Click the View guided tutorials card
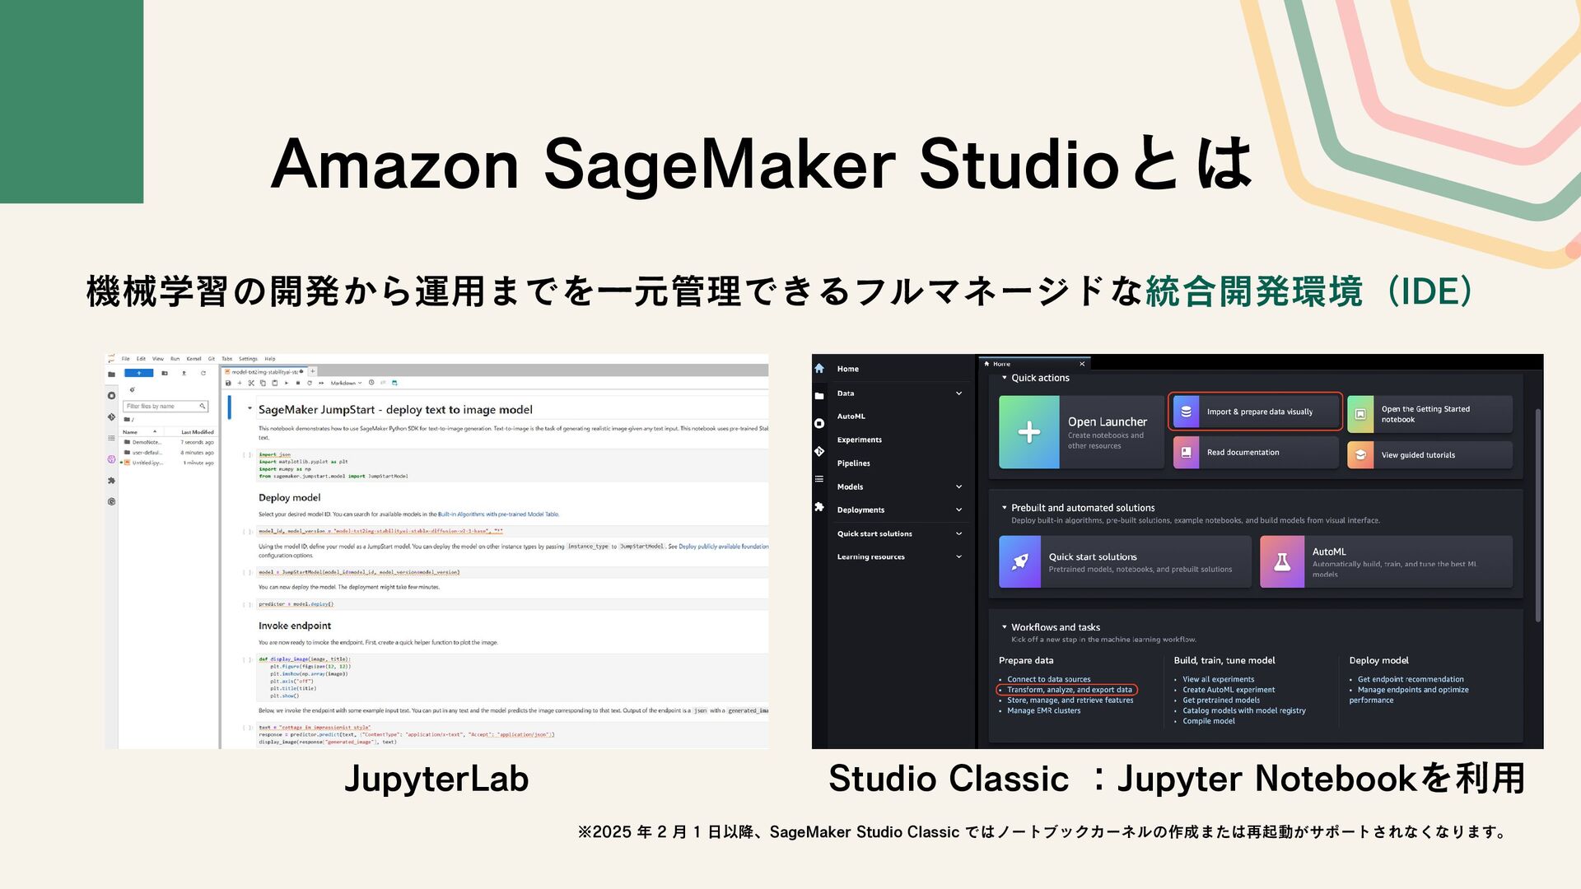 pyautogui.click(x=1429, y=454)
